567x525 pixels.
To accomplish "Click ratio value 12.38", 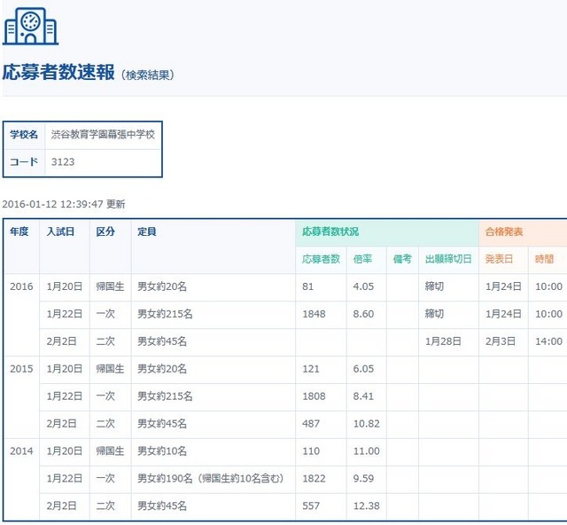I will click(x=366, y=505).
